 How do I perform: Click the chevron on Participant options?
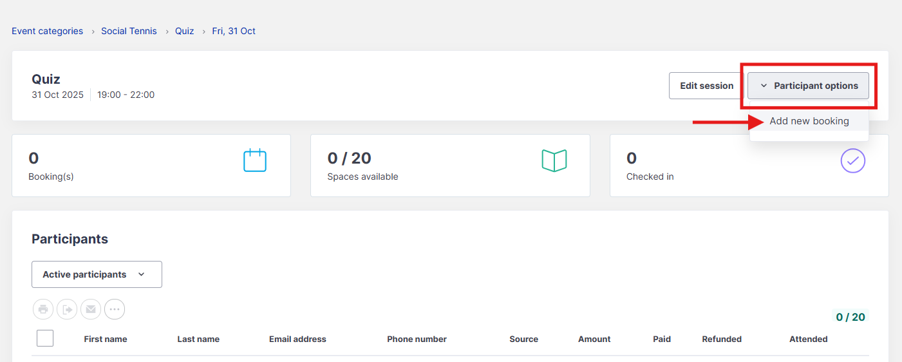764,86
